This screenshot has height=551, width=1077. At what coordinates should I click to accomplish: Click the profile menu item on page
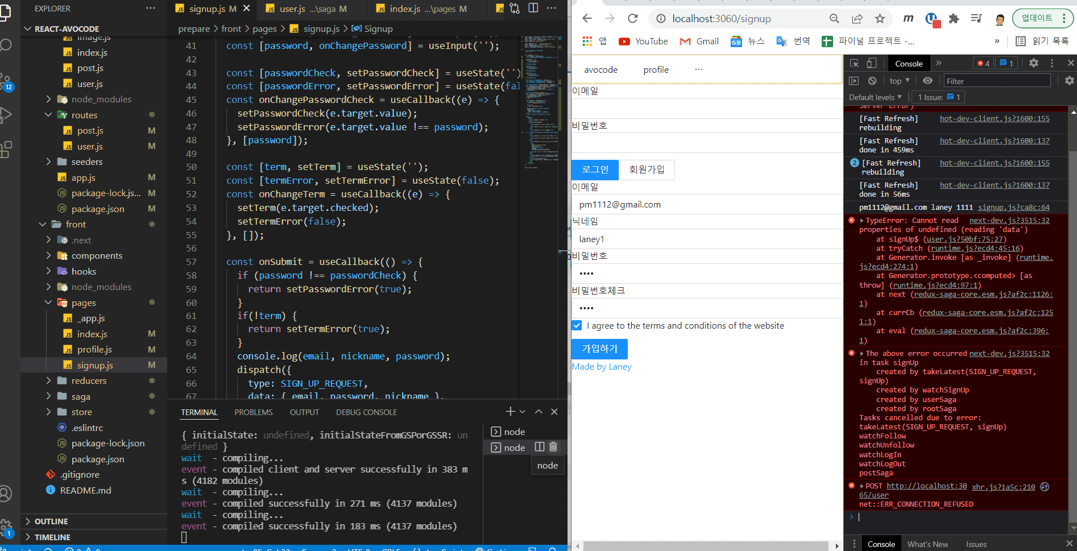656,70
